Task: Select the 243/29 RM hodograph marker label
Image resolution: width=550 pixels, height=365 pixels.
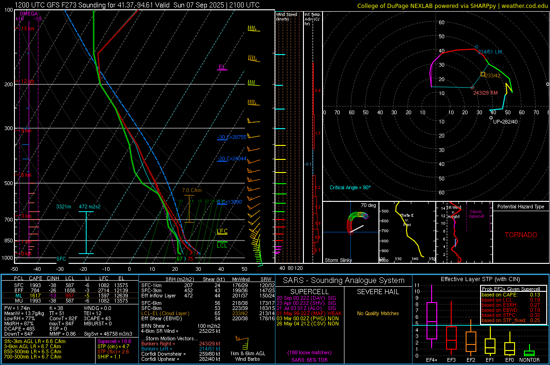Action: pyautogui.click(x=486, y=93)
